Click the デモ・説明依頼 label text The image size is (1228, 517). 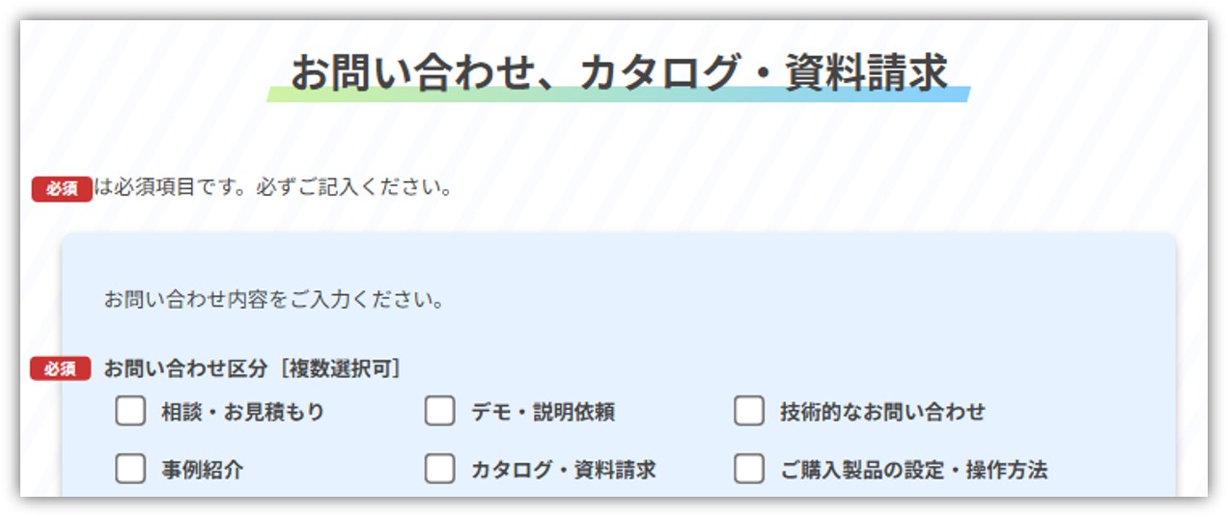[x=543, y=413]
